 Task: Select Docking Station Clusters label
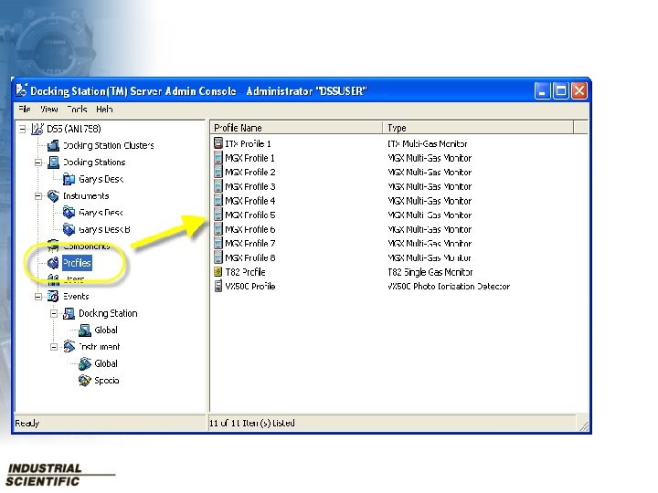[108, 145]
